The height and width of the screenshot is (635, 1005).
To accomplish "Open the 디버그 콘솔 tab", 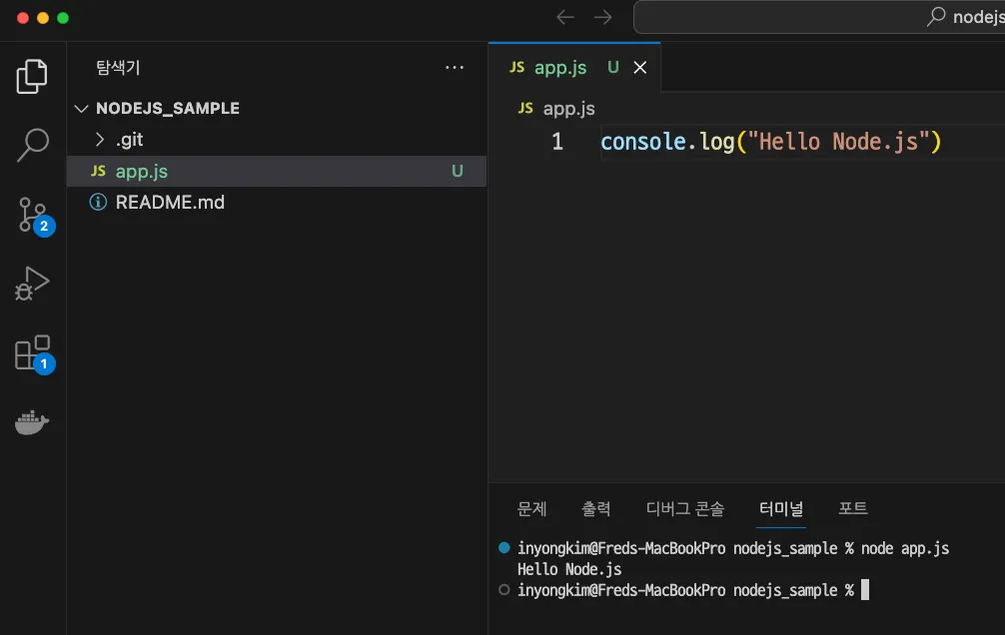I will (x=684, y=508).
